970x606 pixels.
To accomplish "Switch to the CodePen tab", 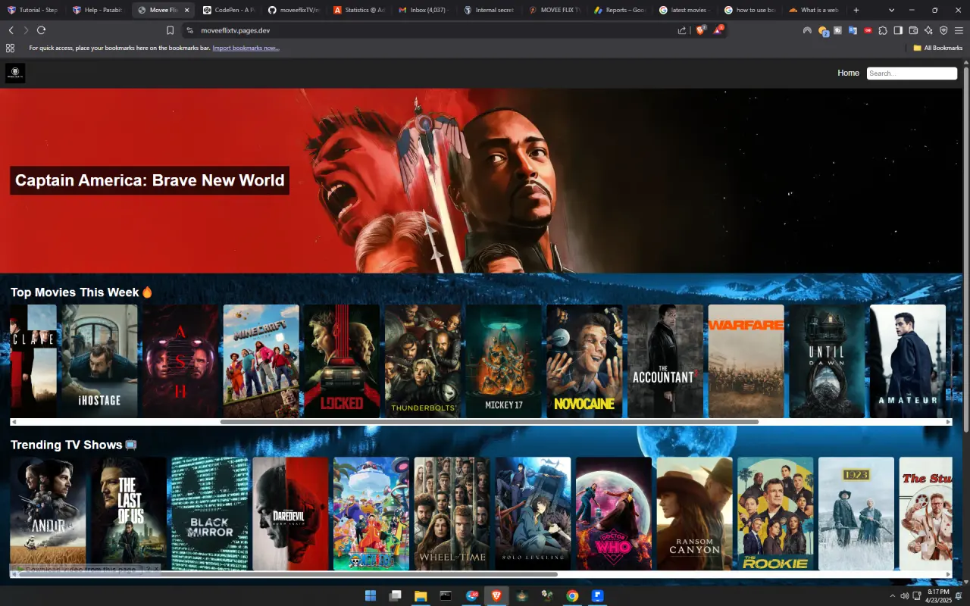I will click(228, 10).
